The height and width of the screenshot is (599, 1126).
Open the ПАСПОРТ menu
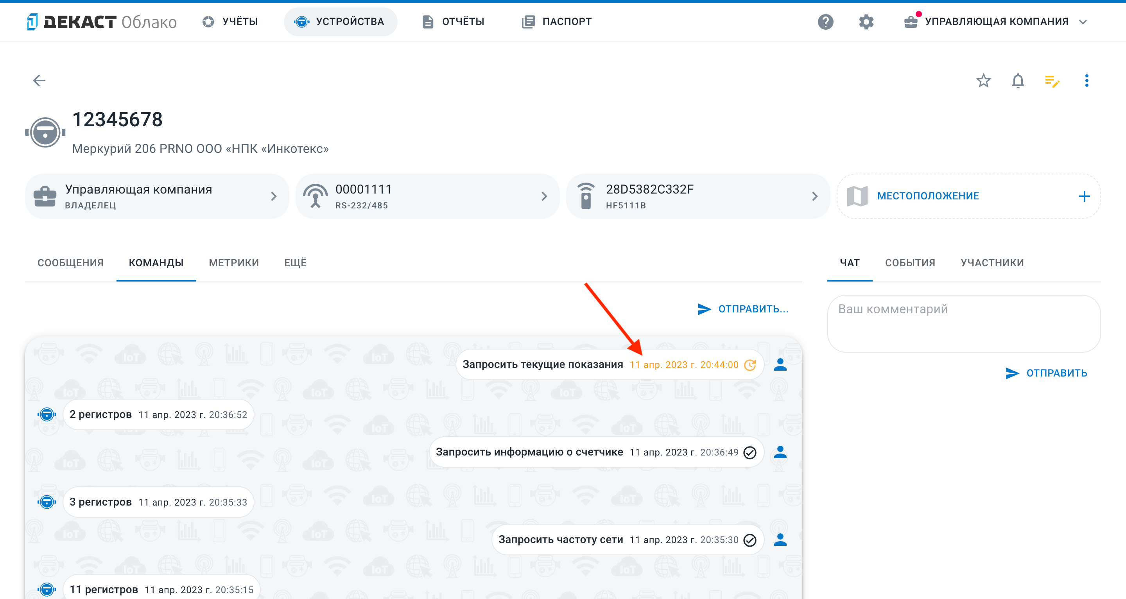[556, 22]
